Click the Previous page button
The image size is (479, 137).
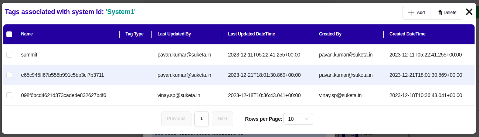(176, 119)
